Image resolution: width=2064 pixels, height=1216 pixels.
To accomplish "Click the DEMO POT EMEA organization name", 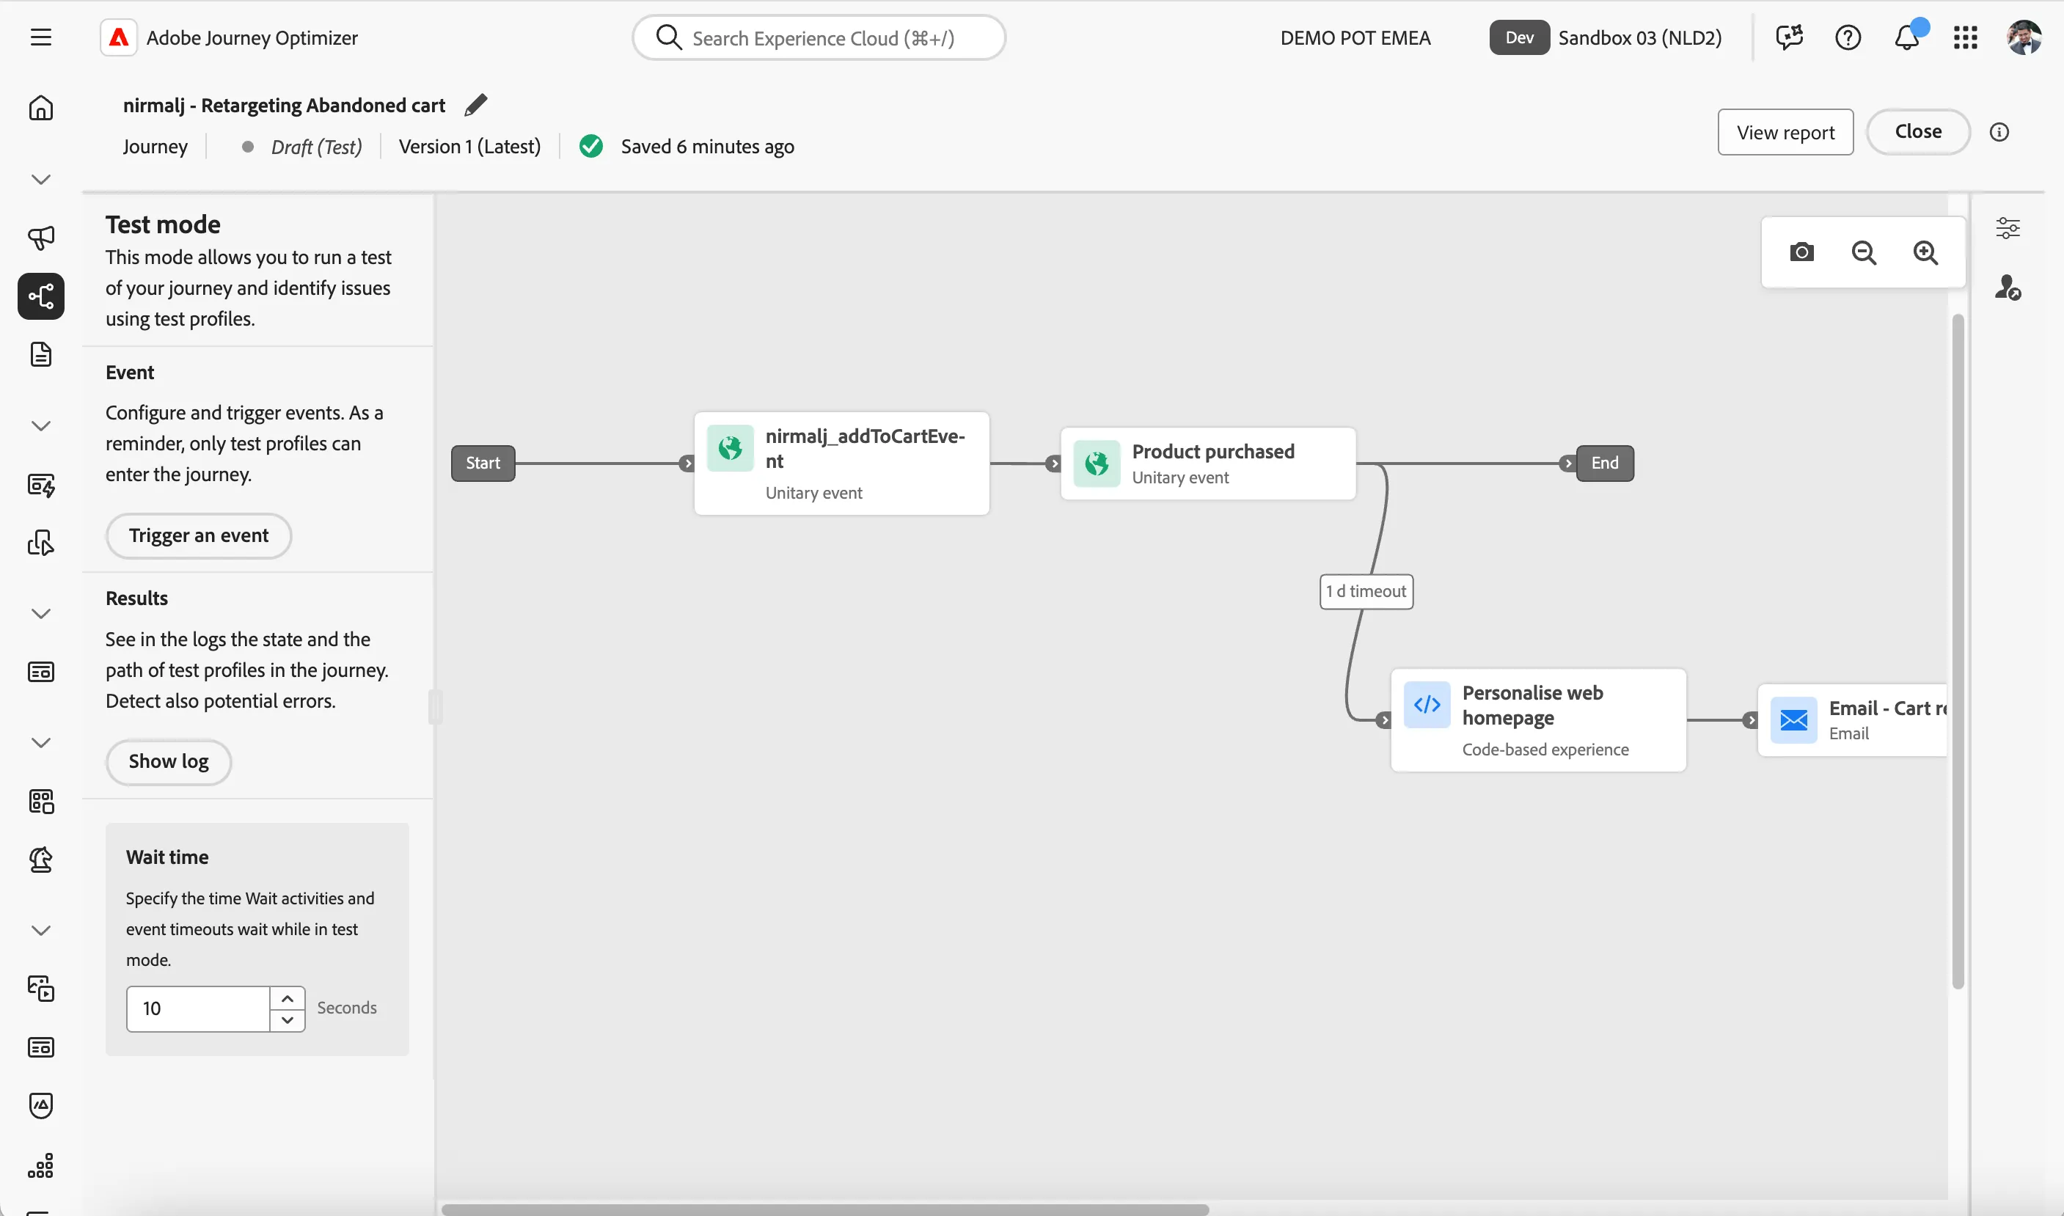I will pos(1355,37).
